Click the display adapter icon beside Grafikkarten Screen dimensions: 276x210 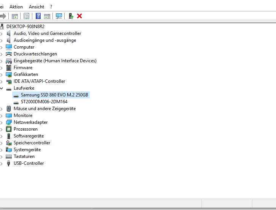pyautogui.click(x=9, y=74)
